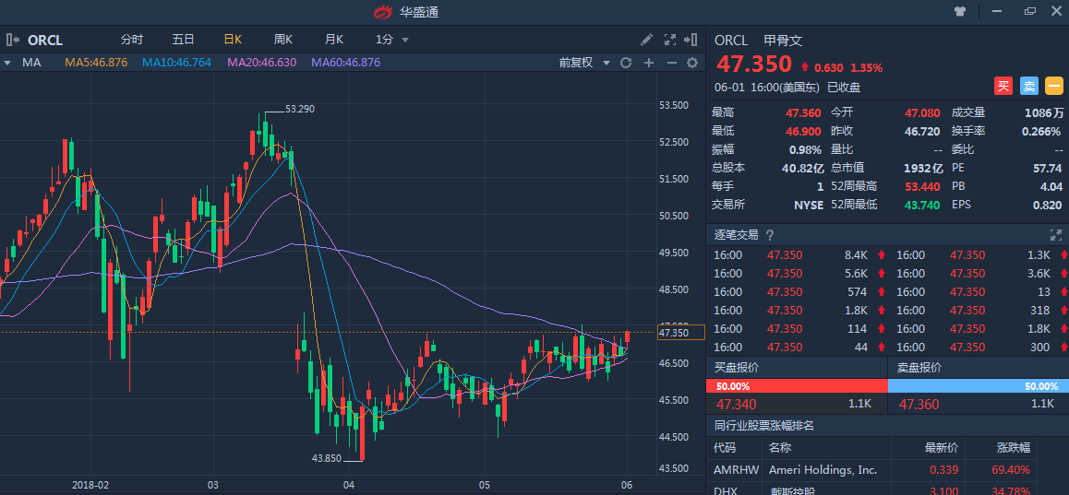The width and height of the screenshot is (1069, 495).
Task: Click the blue 卖 sell button
Action: coord(1029,86)
